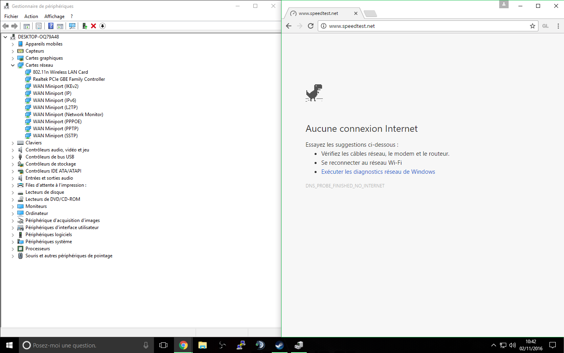The height and width of the screenshot is (353, 564).
Task: Scan for hardware changes via monitor-magnifier icon
Action: pyautogui.click(x=72, y=26)
